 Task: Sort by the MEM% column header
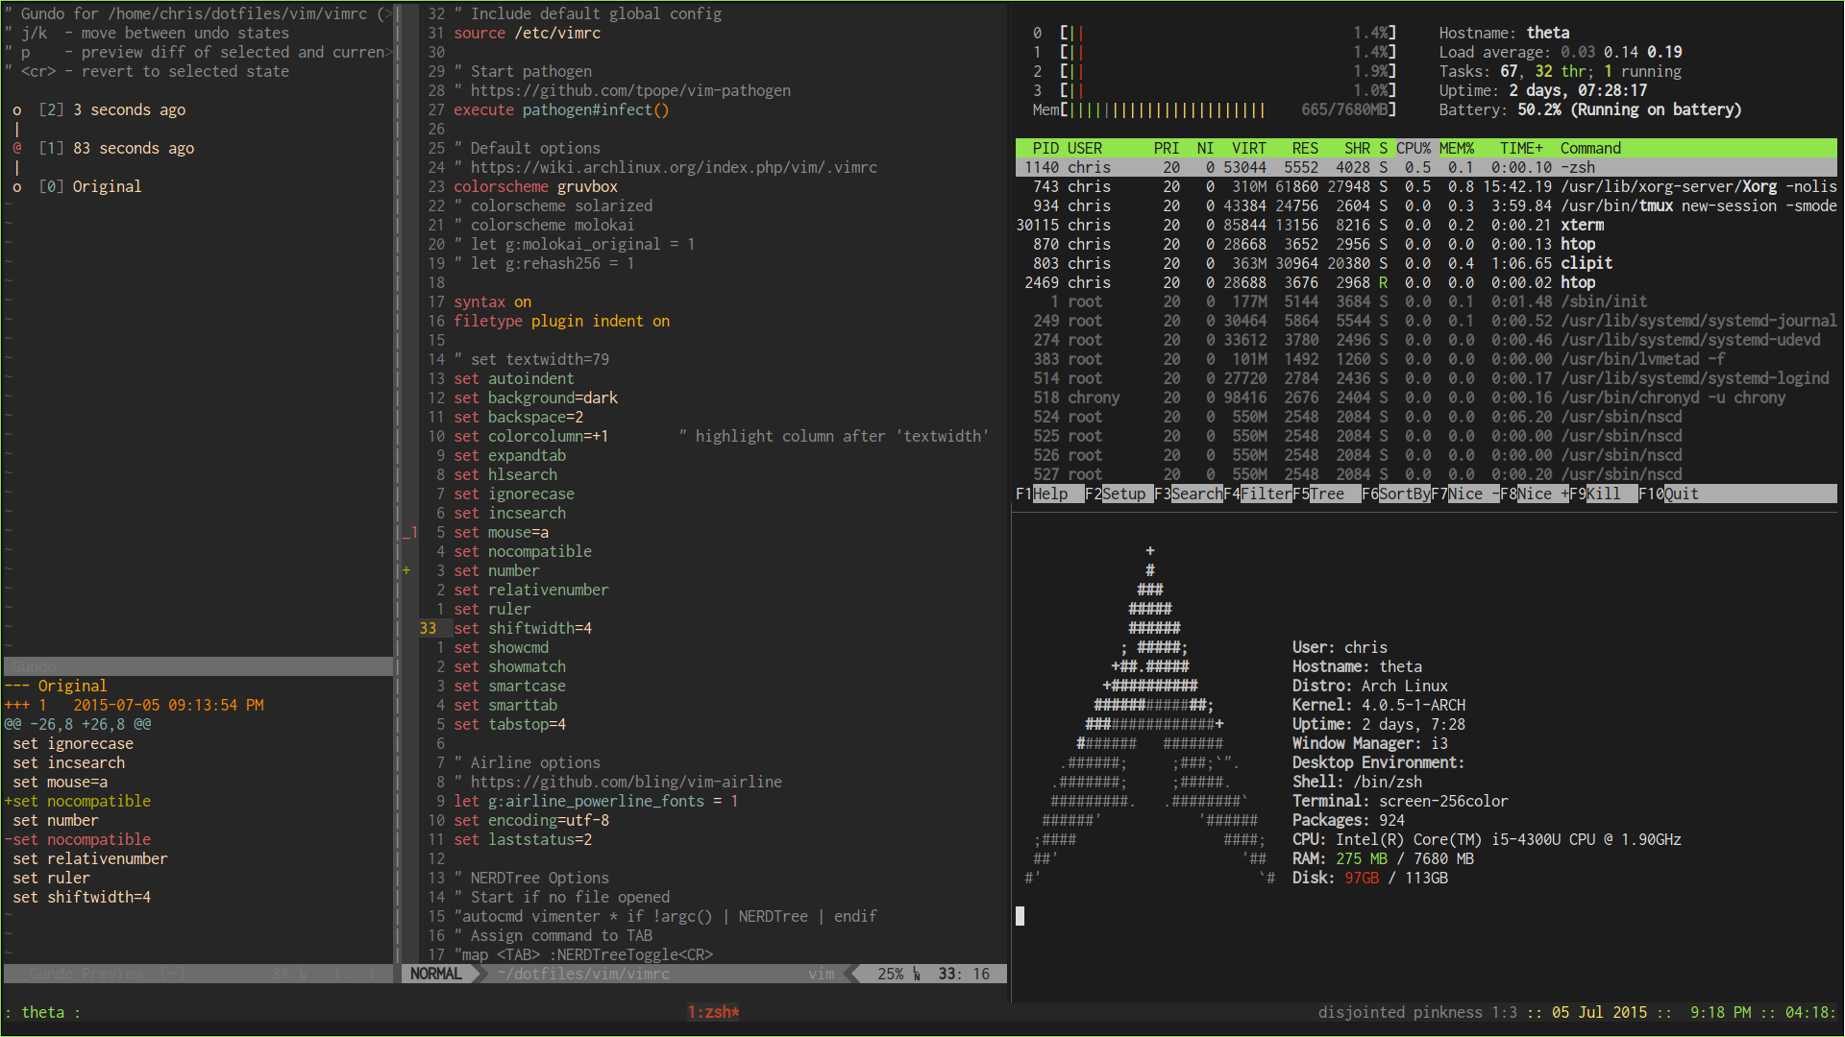point(1456,148)
